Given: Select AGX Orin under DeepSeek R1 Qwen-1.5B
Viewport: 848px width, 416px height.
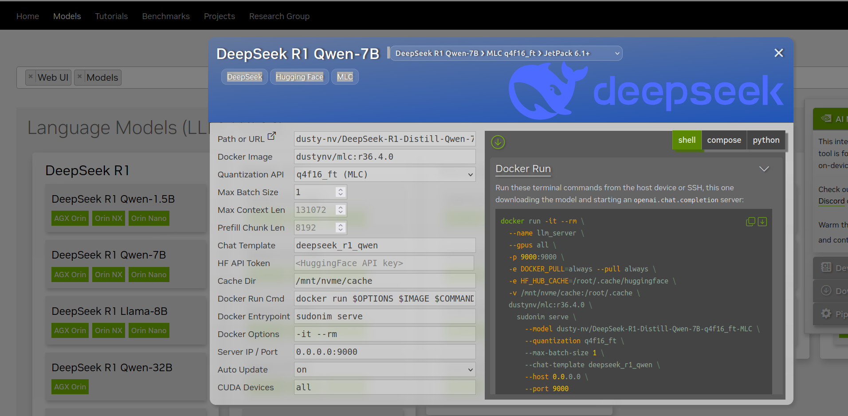Looking at the screenshot, I should click(70, 218).
